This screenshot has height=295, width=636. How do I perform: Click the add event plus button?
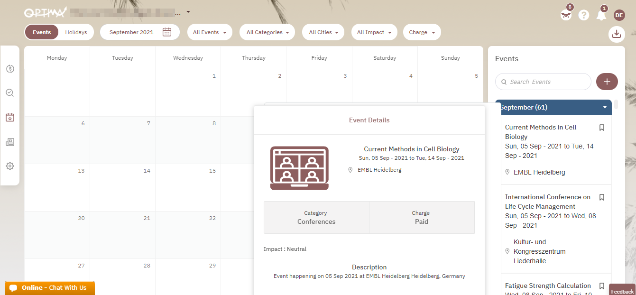coord(607,82)
